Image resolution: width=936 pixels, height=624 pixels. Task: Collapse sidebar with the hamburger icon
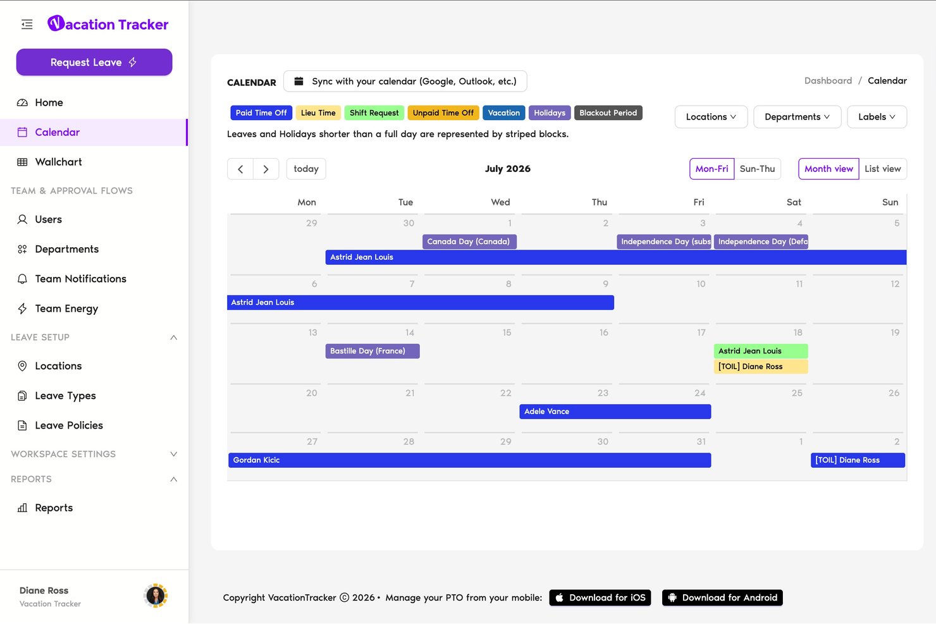(x=27, y=25)
